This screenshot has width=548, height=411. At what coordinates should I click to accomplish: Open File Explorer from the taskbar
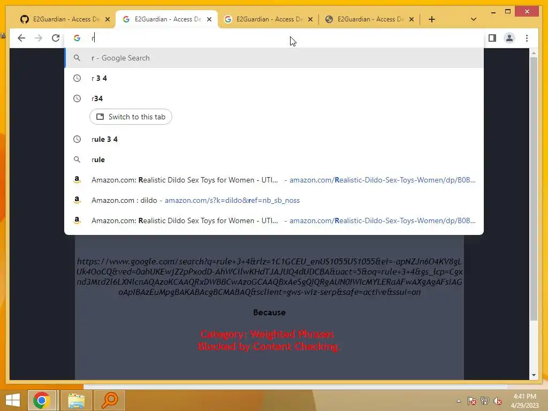[x=76, y=400]
